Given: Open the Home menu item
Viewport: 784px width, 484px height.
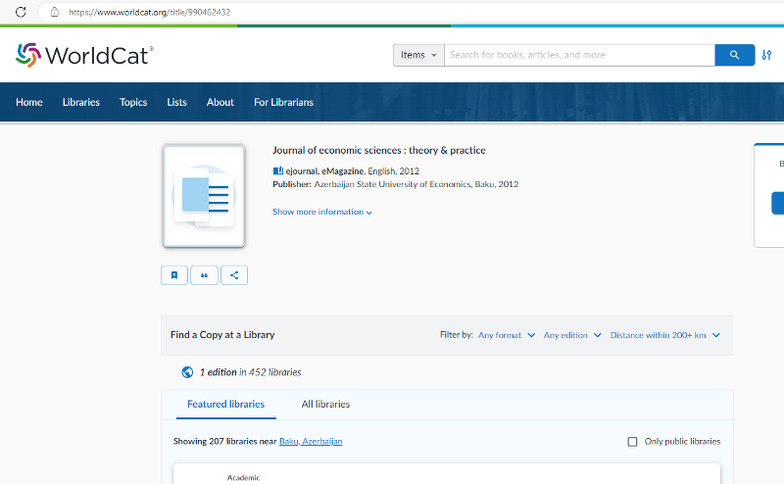Looking at the screenshot, I should point(29,102).
